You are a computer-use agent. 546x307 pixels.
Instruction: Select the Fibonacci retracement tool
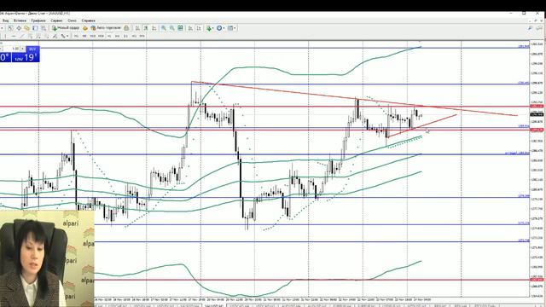[38, 36]
